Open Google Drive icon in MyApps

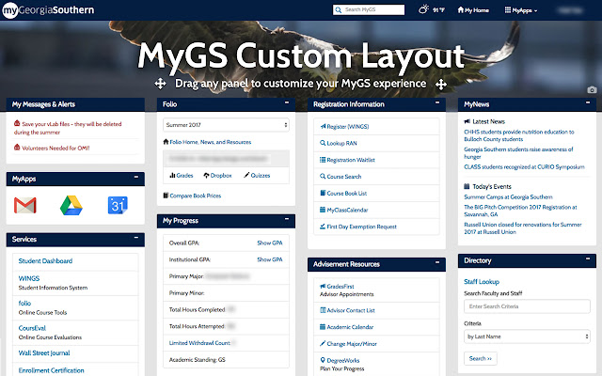pyautogui.click(x=71, y=205)
